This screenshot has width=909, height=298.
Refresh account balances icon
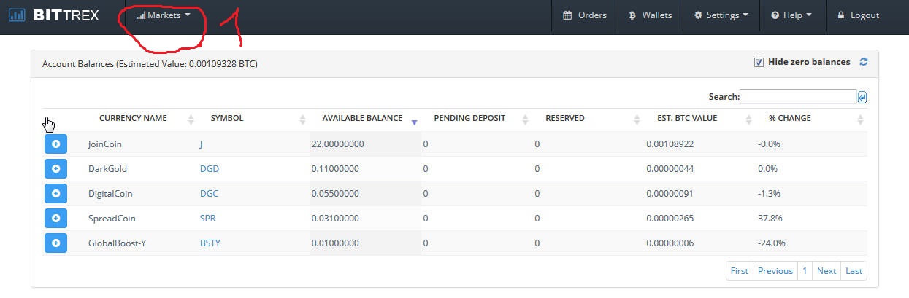click(864, 62)
